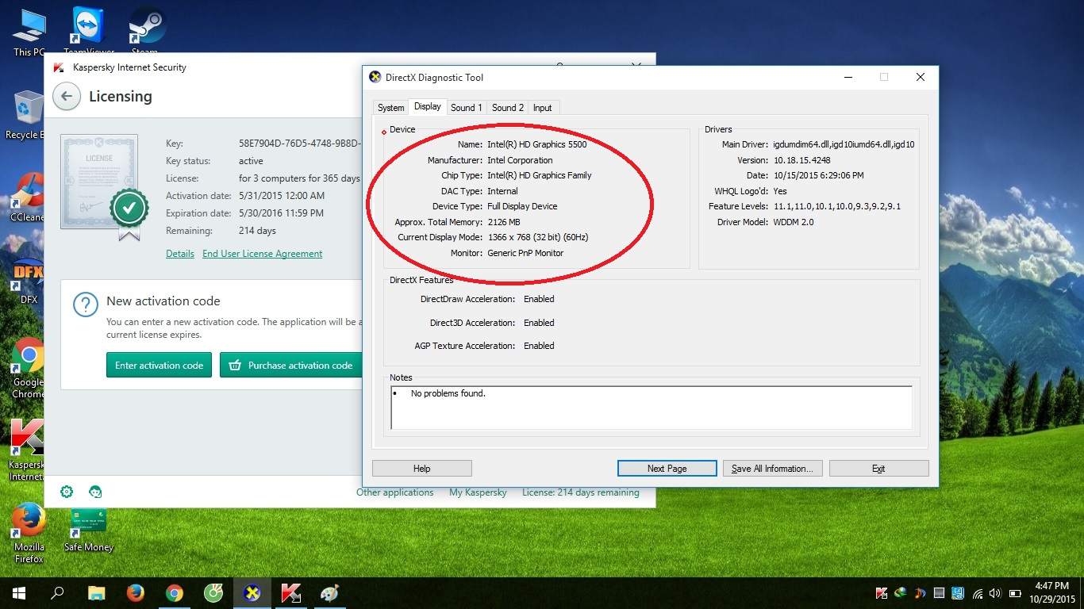
Task: Click the Next Page button
Action: pos(667,469)
